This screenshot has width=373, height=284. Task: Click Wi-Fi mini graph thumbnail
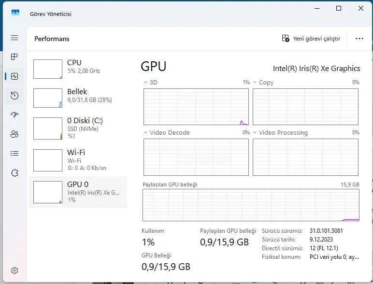click(x=48, y=160)
